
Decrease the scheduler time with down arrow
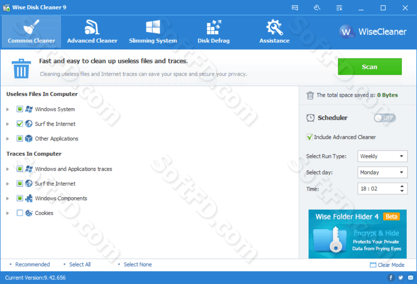click(402, 191)
